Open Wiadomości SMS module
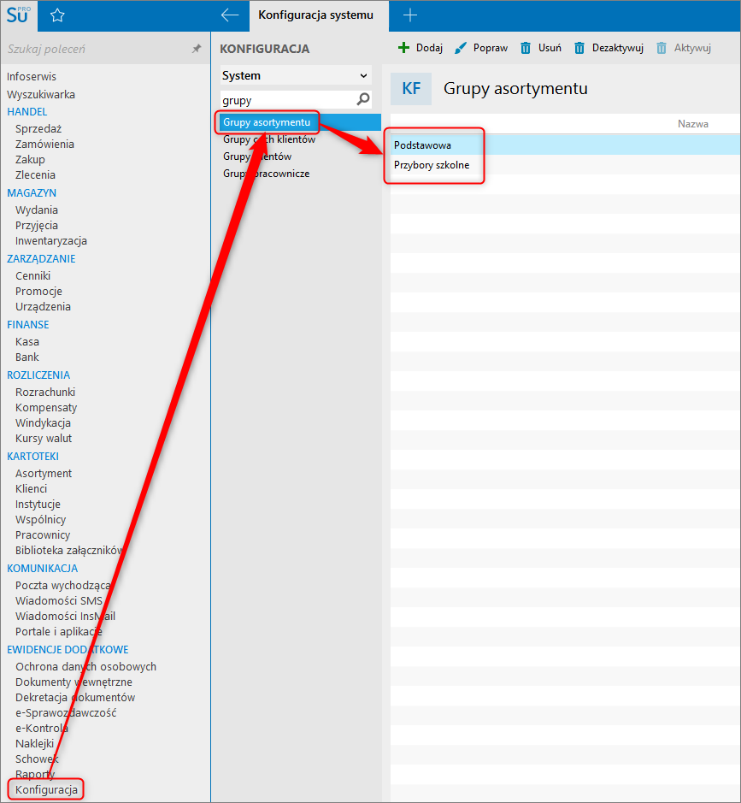741x803 pixels. point(59,600)
